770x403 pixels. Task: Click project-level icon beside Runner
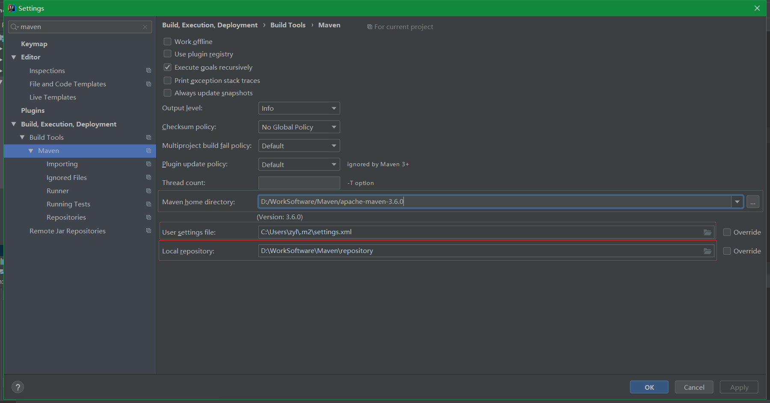click(x=148, y=191)
